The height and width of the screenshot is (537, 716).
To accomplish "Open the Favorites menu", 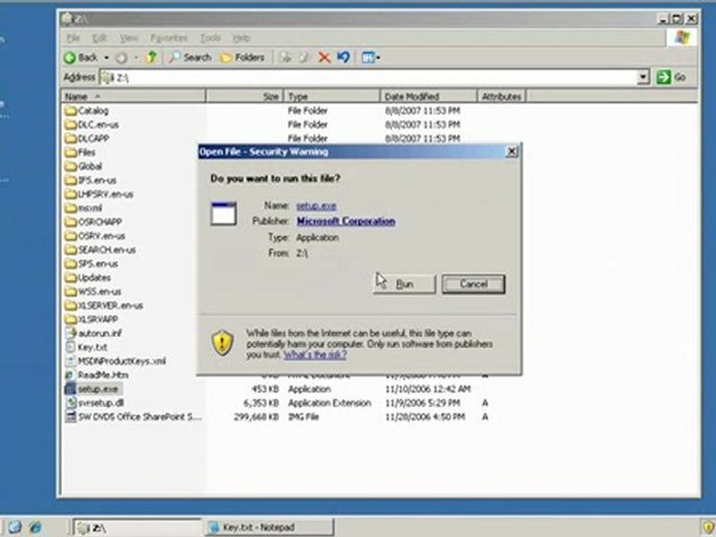I will tap(169, 38).
